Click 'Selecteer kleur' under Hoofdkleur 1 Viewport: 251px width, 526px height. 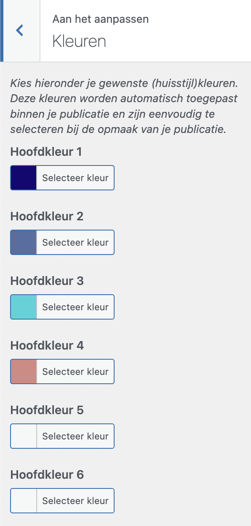(75, 178)
